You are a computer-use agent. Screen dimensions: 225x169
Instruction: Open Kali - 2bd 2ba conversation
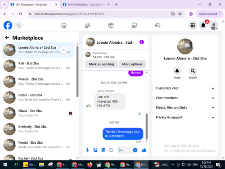pyautogui.click(x=38, y=66)
